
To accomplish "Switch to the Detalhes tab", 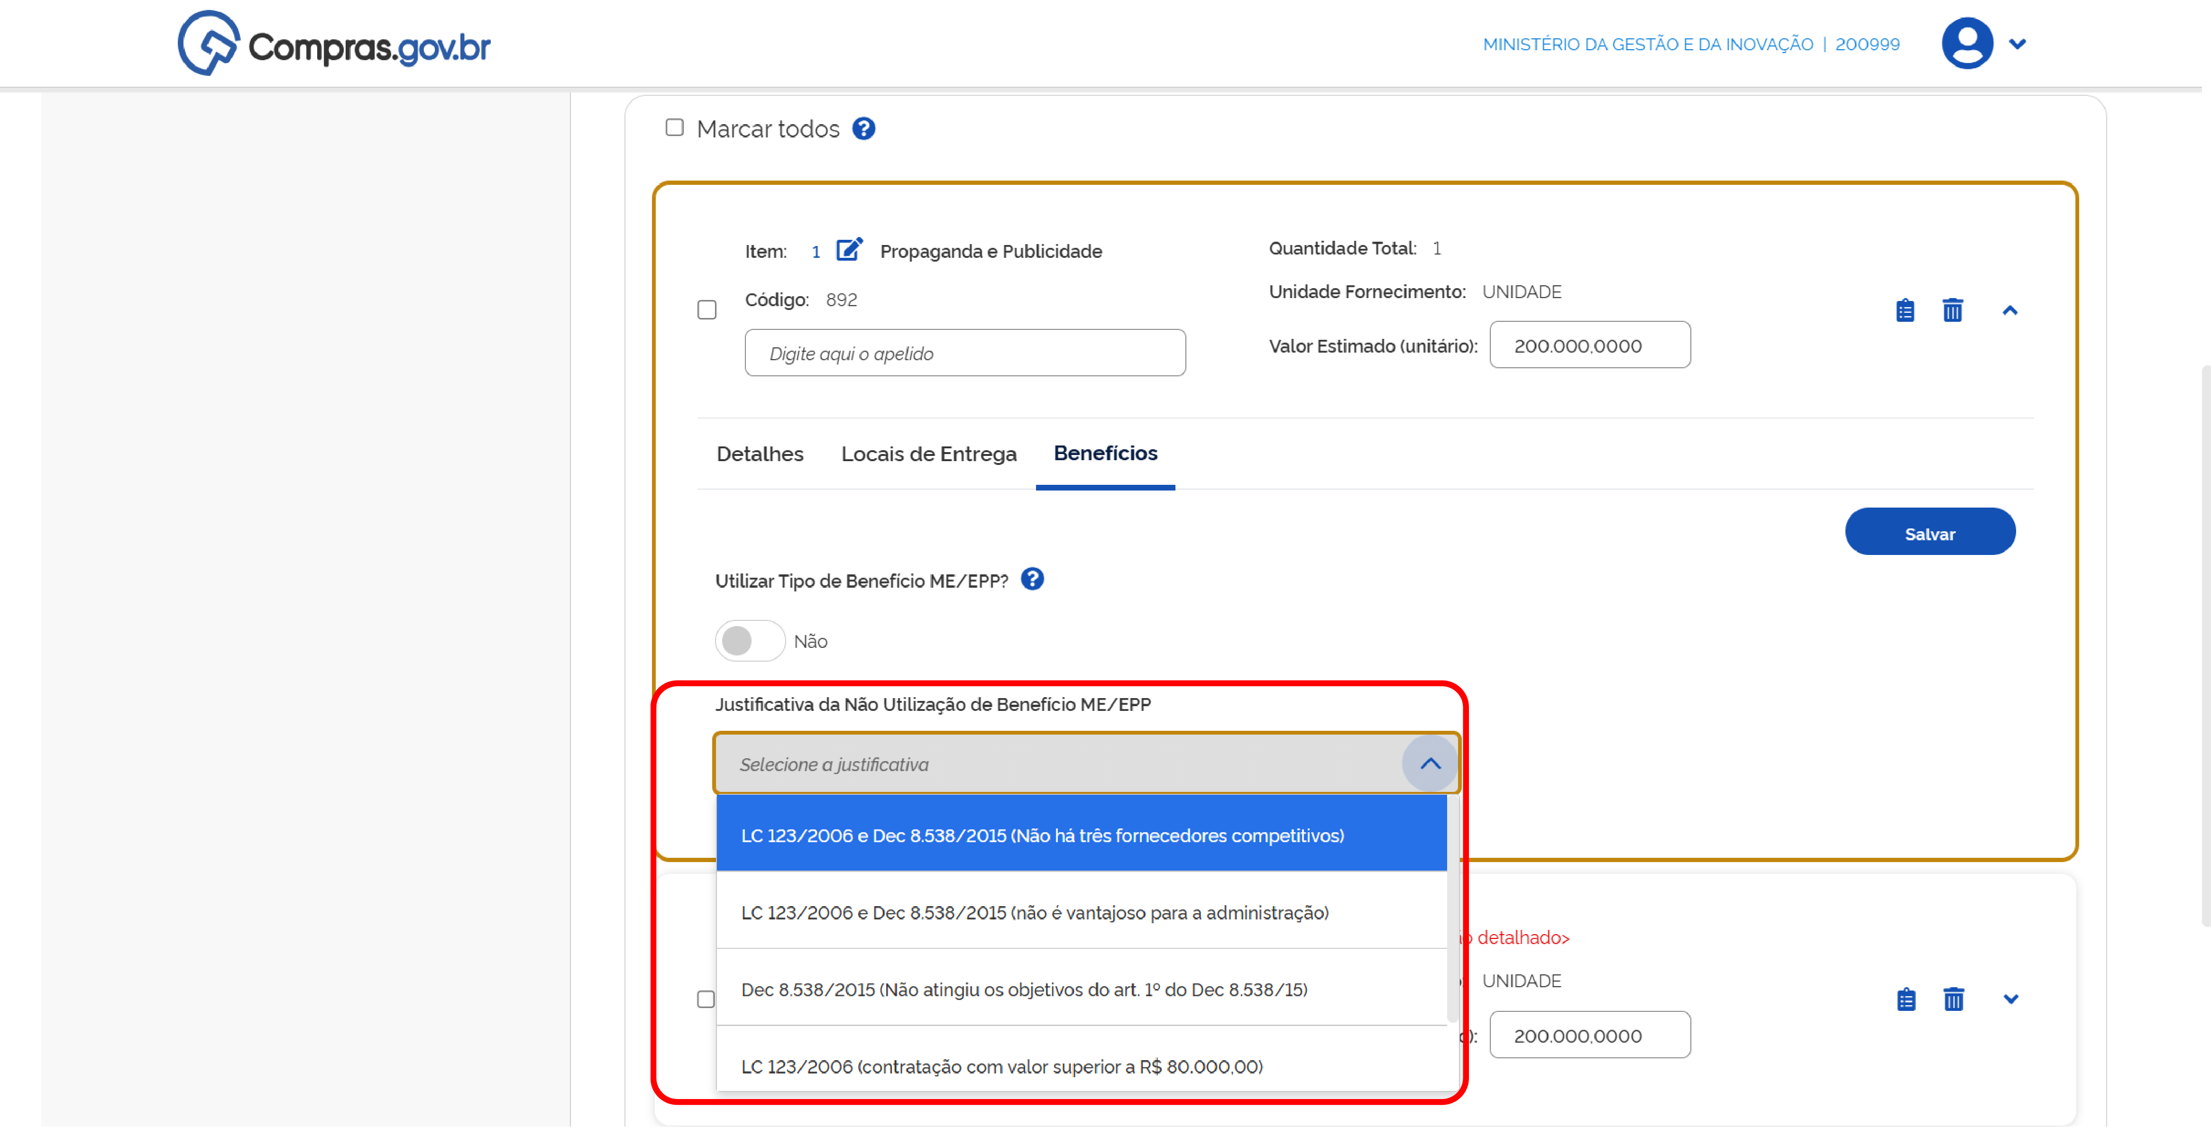I will pos(760,454).
